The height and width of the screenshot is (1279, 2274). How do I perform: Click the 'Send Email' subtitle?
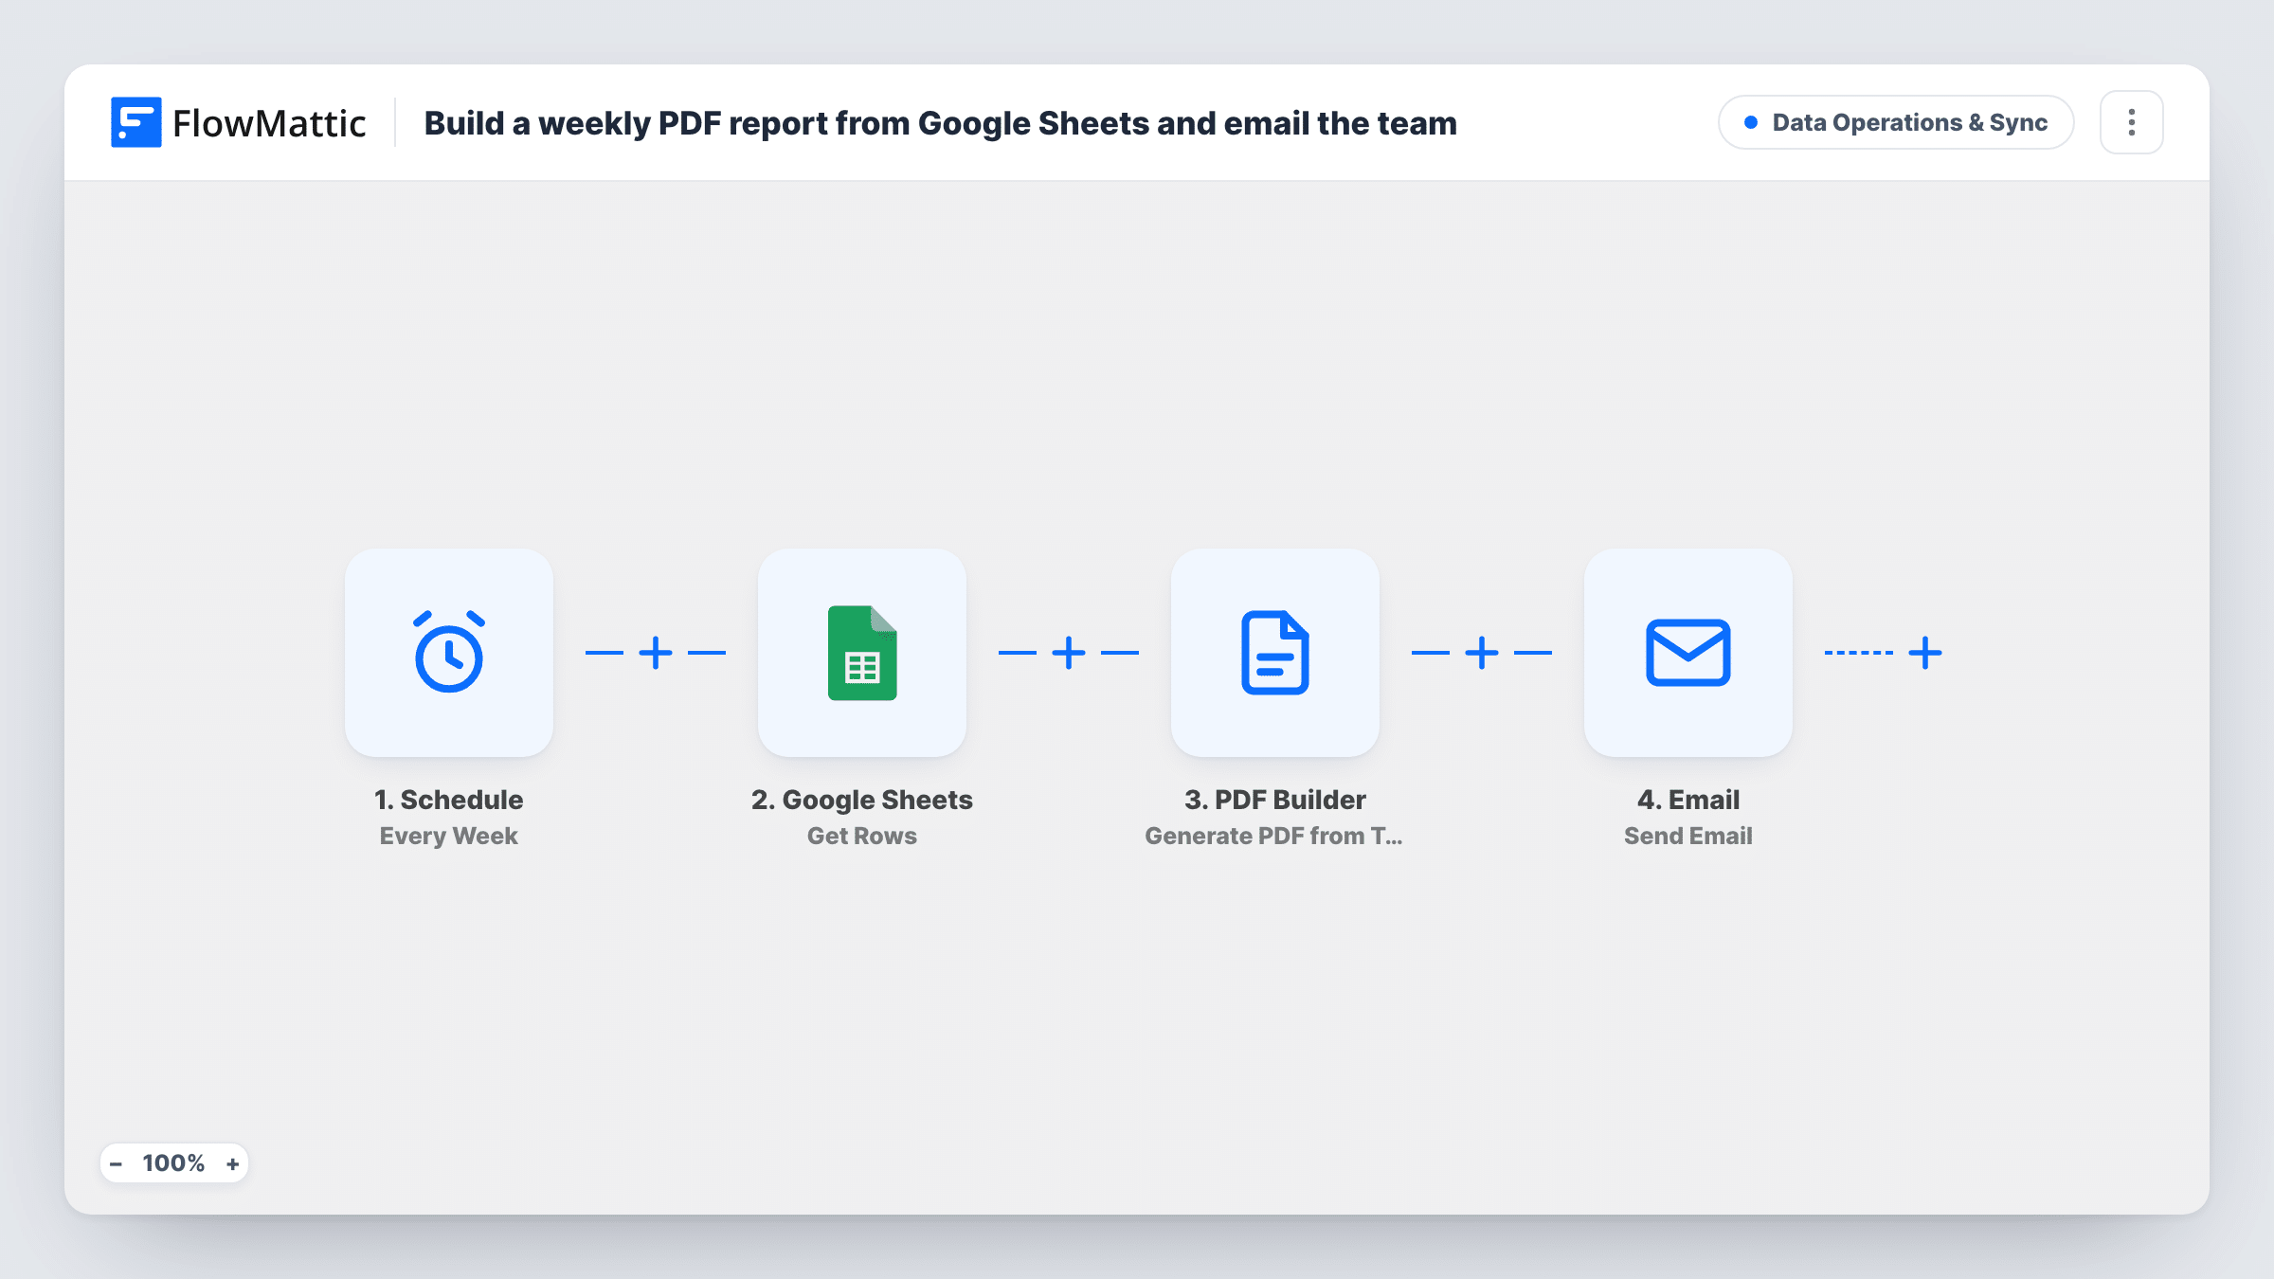coord(1688,836)
